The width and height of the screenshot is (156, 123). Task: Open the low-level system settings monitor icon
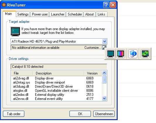[111, 54]
